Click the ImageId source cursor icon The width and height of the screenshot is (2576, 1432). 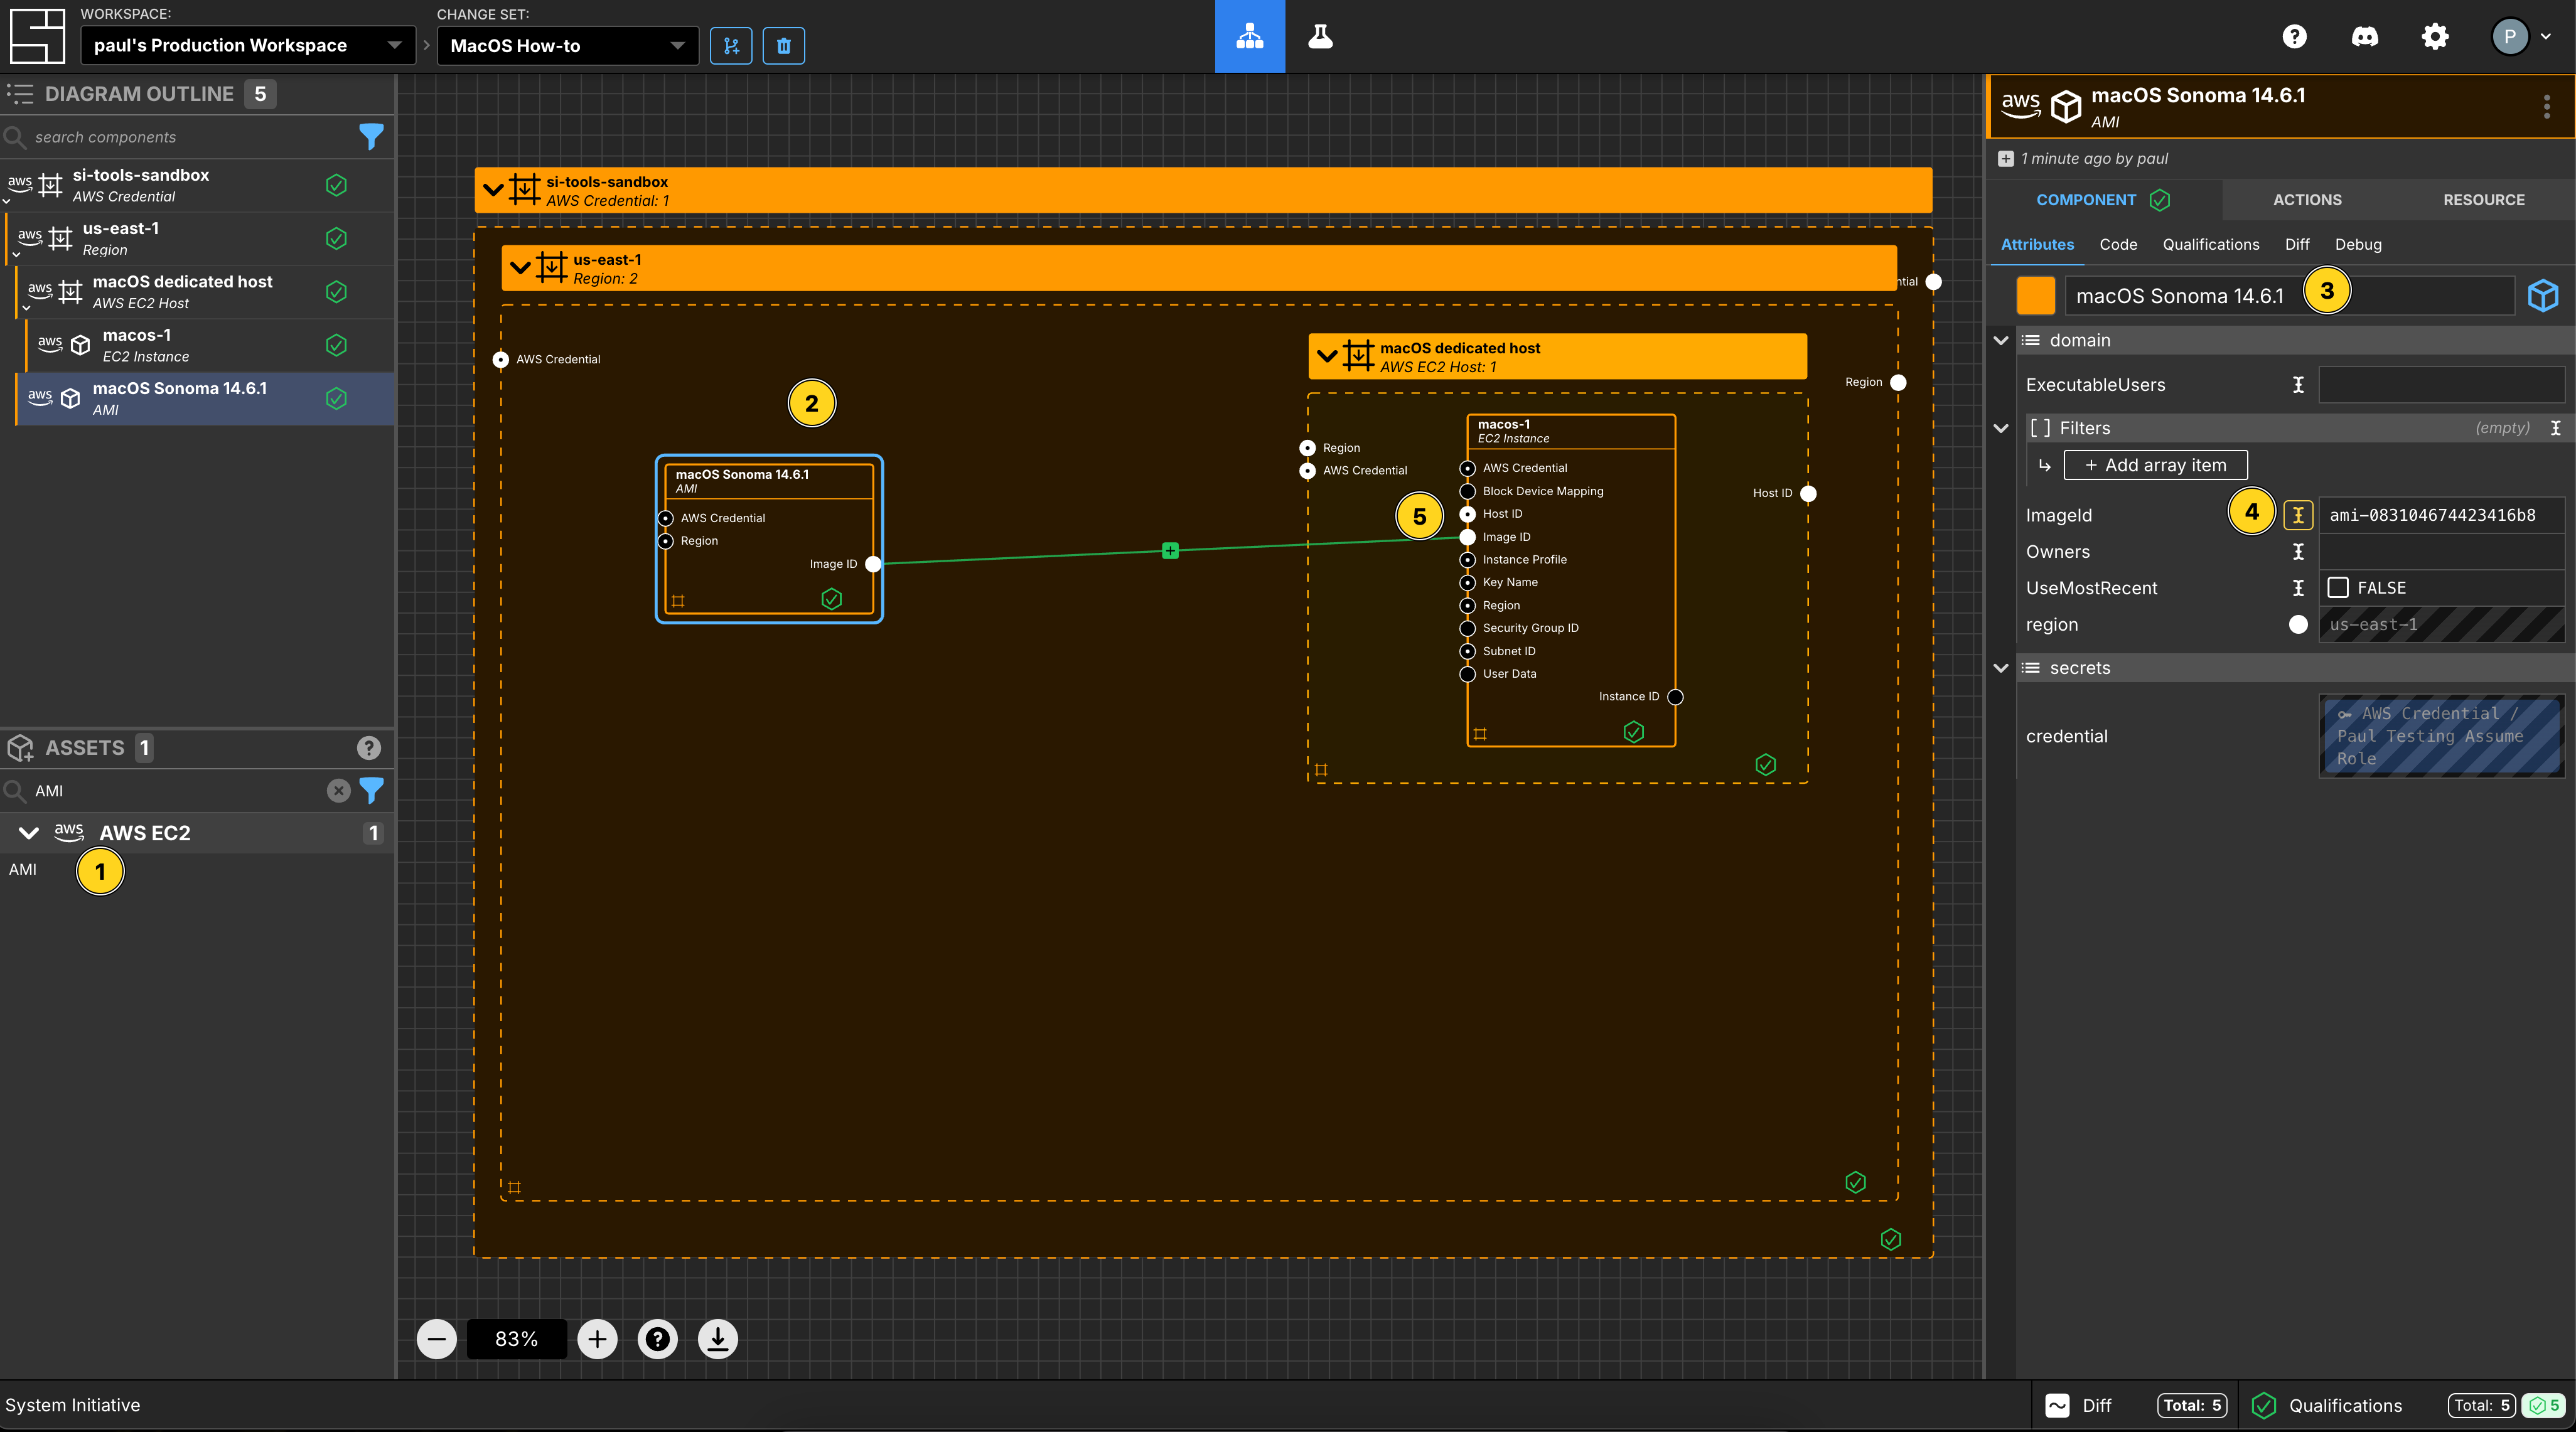(2298, 515)
